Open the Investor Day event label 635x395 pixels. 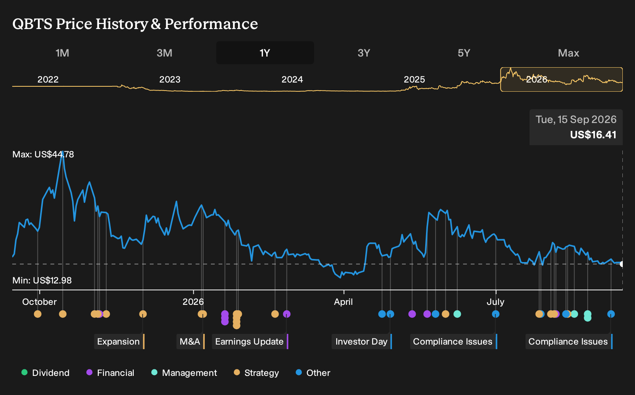tap(362, 342)
